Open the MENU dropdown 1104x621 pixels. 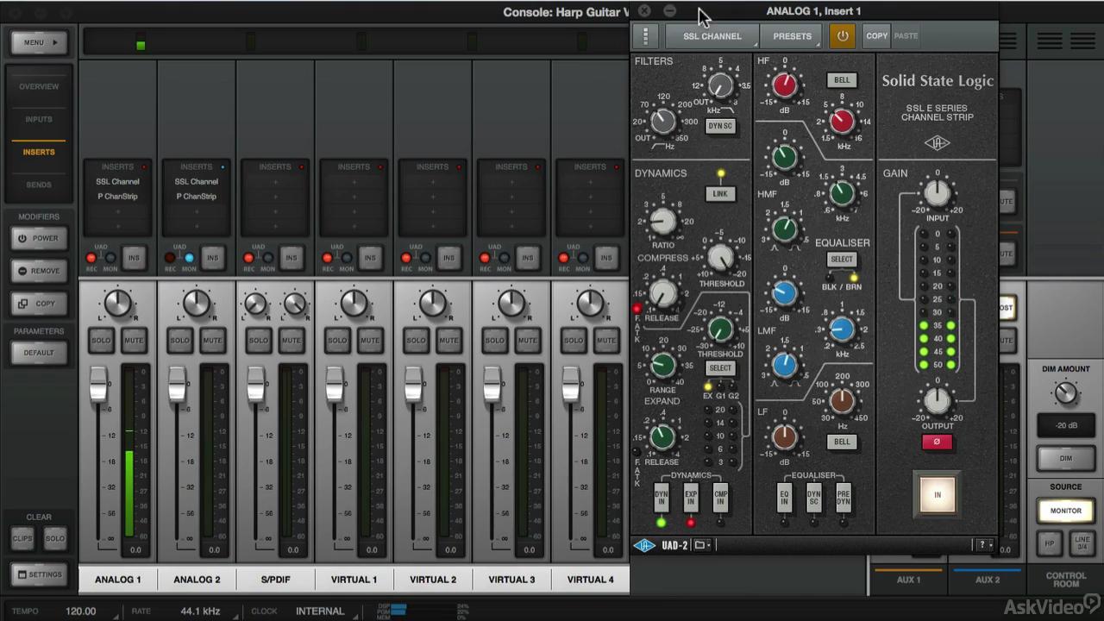[40, 42]
